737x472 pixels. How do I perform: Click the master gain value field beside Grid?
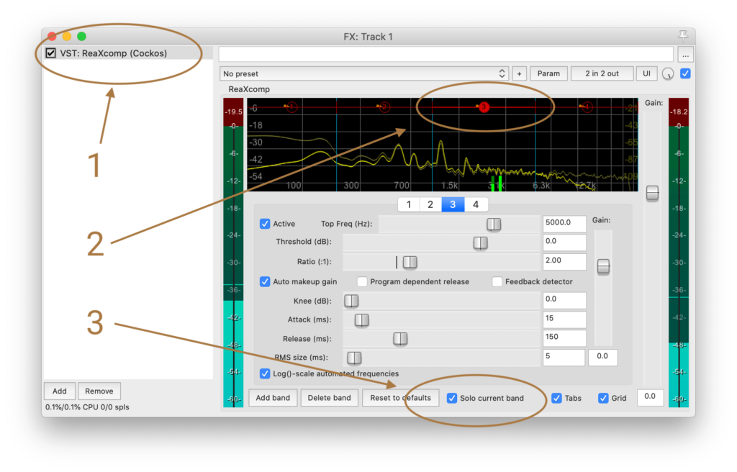tap(650, 398)
